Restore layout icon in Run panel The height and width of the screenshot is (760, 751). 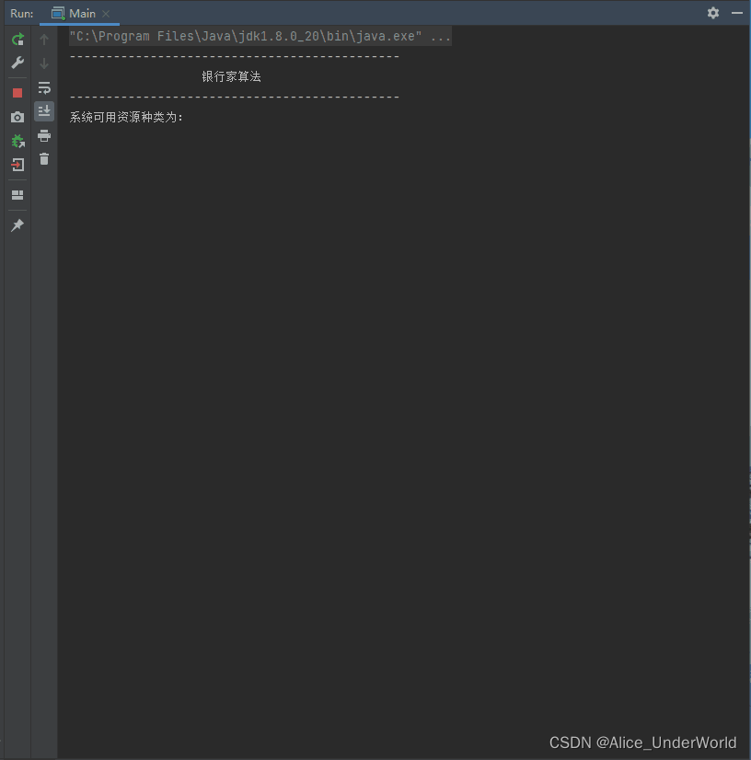coord(17,195)
